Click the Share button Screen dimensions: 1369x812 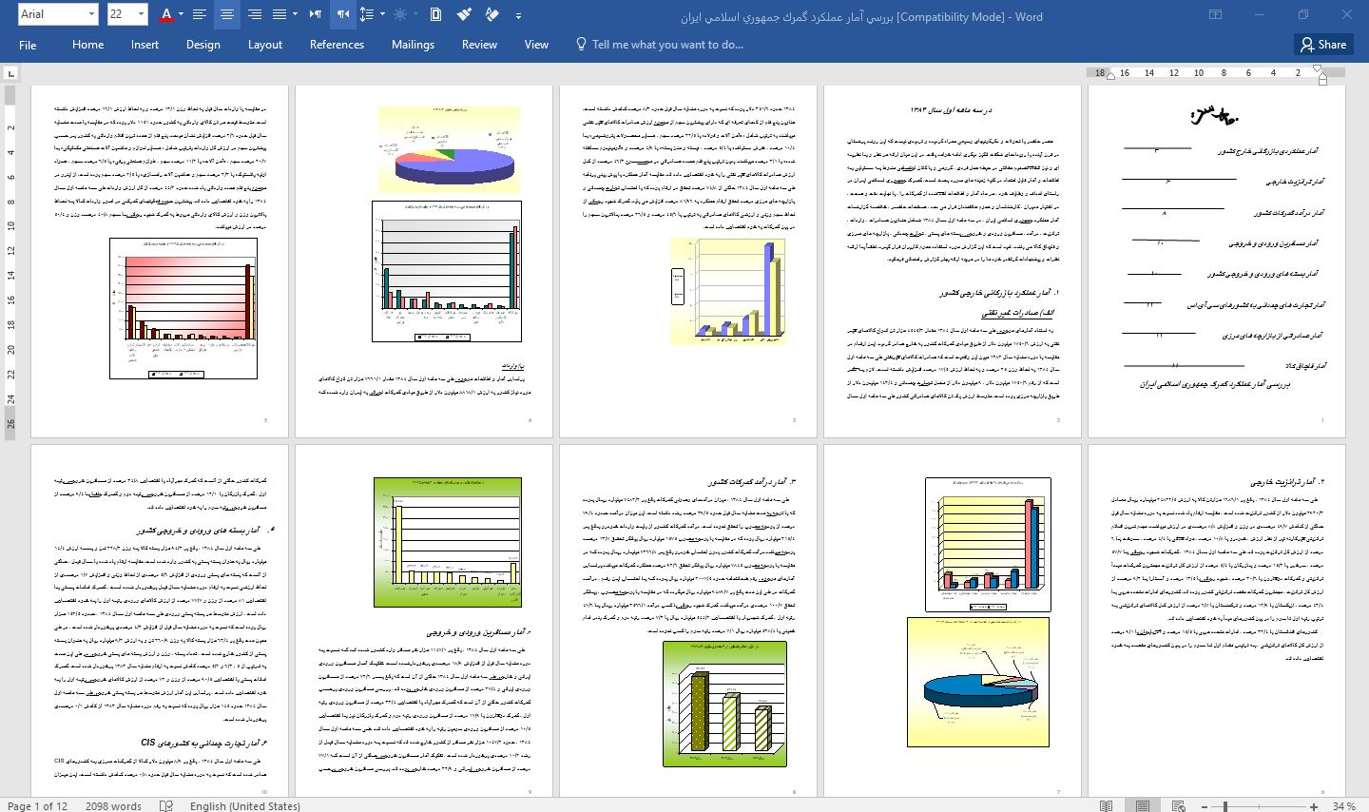[1322, 45]
